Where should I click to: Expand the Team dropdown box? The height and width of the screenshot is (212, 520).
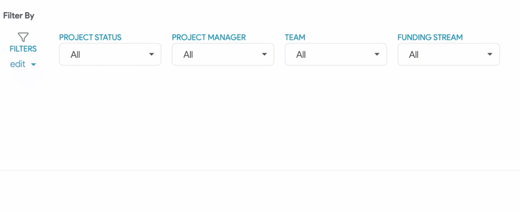pos(336,54)
